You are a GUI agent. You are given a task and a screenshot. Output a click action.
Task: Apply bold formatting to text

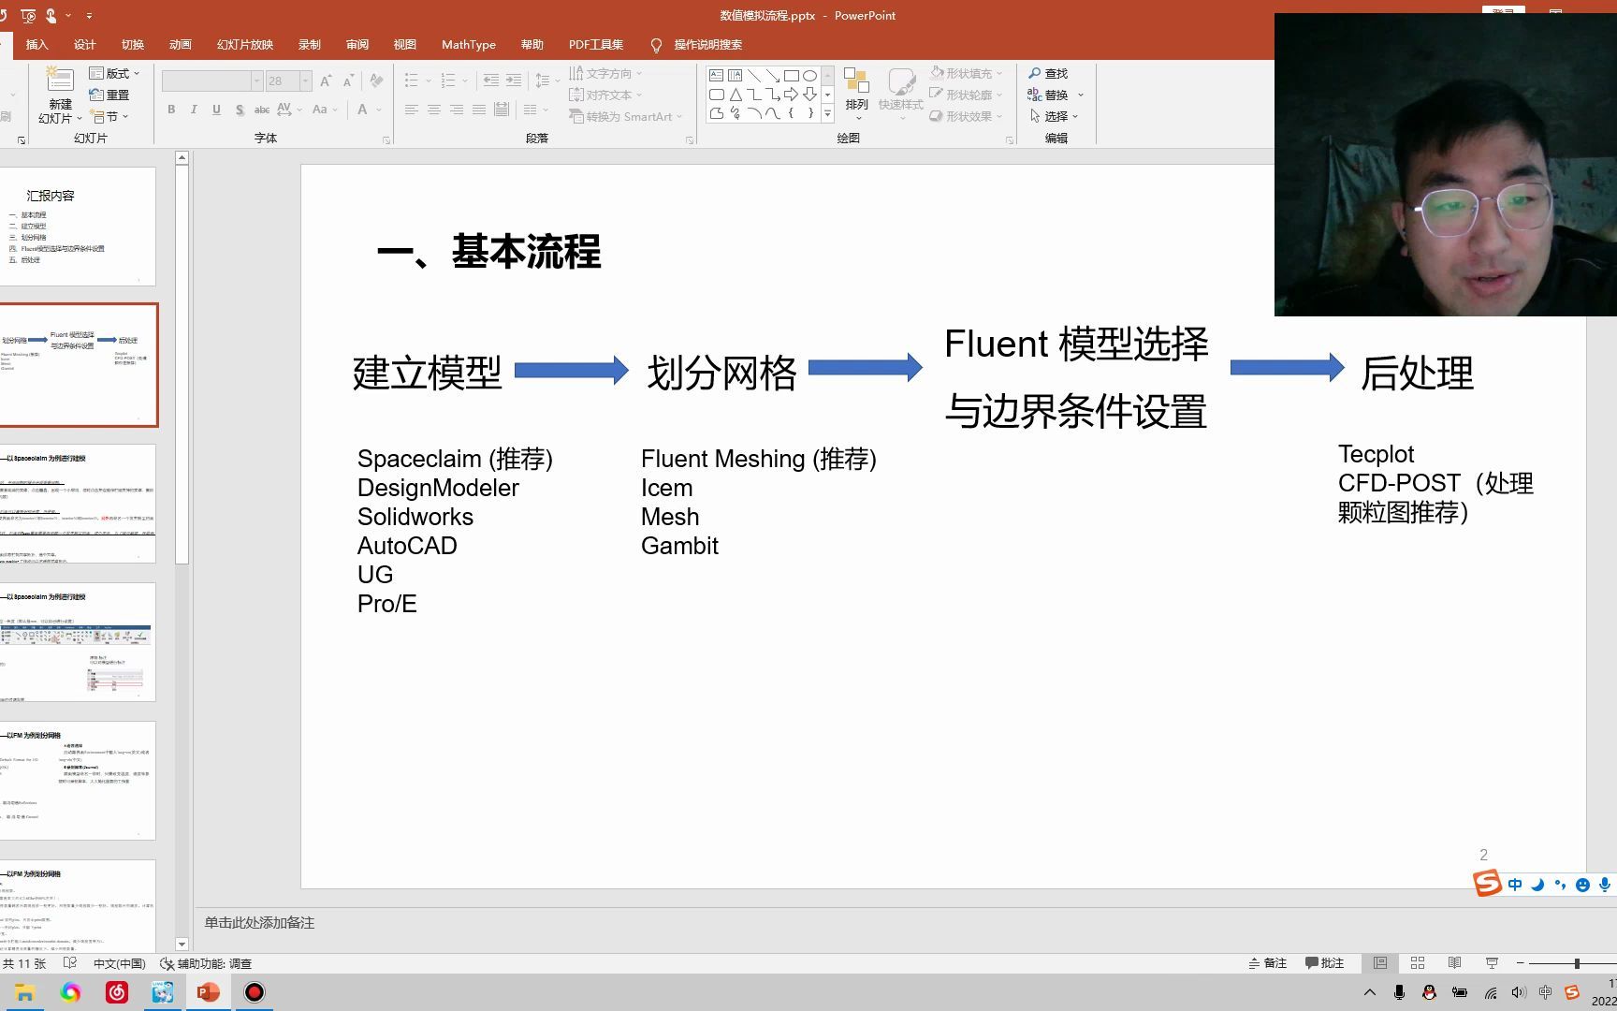pos(171,110)
